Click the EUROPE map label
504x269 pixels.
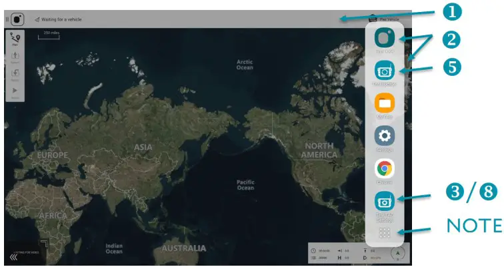click(53, 155)
